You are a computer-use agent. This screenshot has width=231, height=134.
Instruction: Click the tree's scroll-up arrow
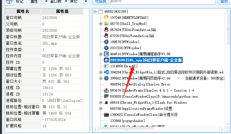point(227,11)
